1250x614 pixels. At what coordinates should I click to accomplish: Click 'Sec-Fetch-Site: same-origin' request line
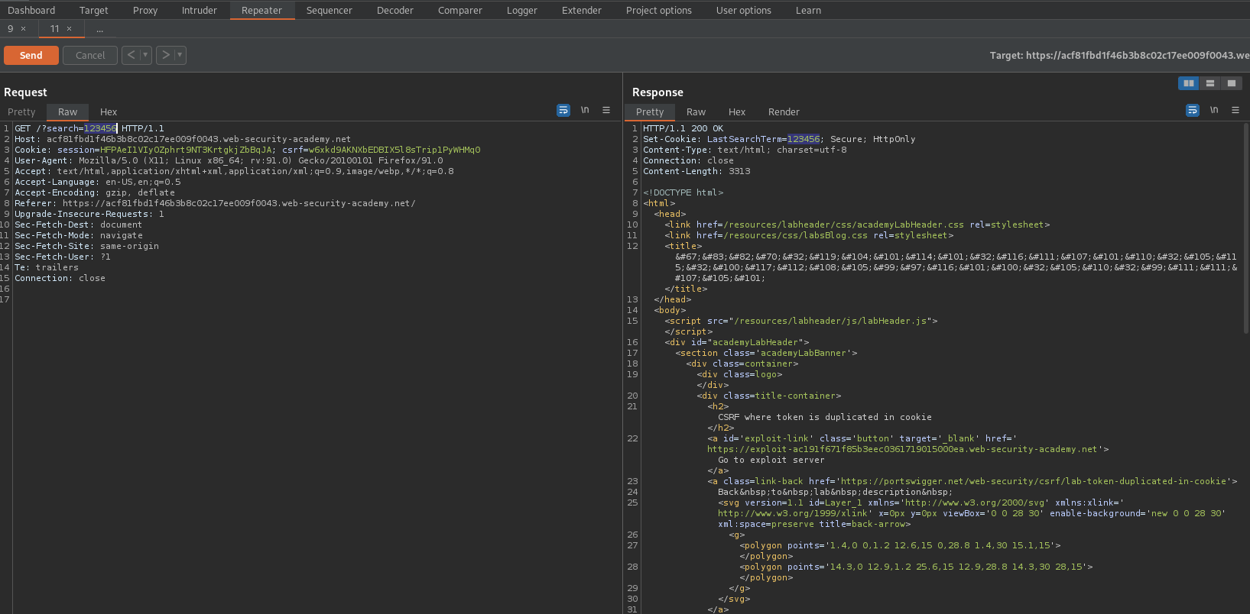[x=86, y=246]
